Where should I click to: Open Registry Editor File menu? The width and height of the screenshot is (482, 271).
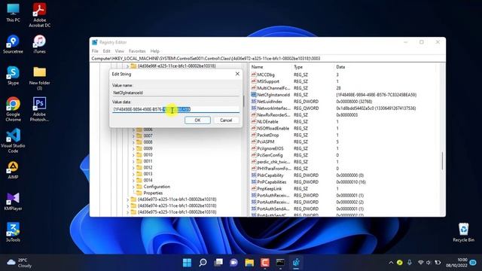95,51
